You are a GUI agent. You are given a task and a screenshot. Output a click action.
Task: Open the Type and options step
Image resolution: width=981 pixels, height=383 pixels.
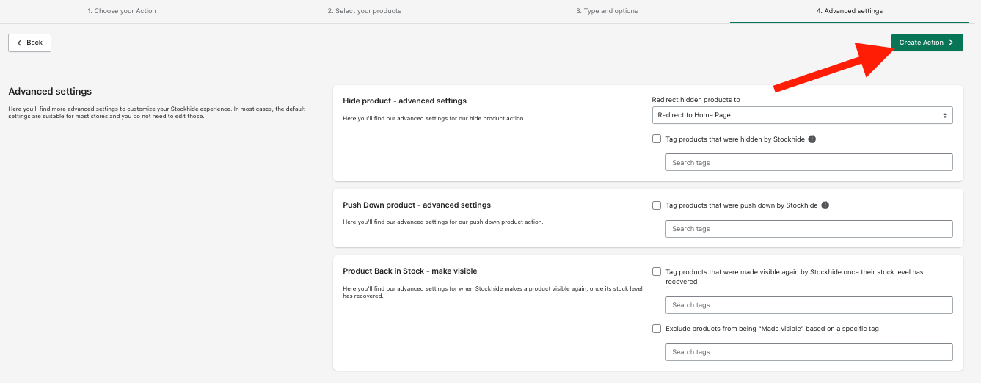point(607,11)
